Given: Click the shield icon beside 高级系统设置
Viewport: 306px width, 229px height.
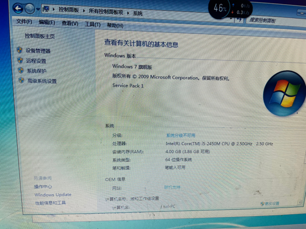Looking at the screenshot, I should 21,80.
